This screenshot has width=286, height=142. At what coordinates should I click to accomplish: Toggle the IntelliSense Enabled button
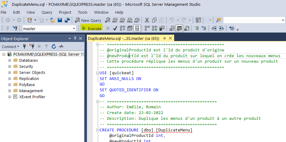click(x=137, y=28)
